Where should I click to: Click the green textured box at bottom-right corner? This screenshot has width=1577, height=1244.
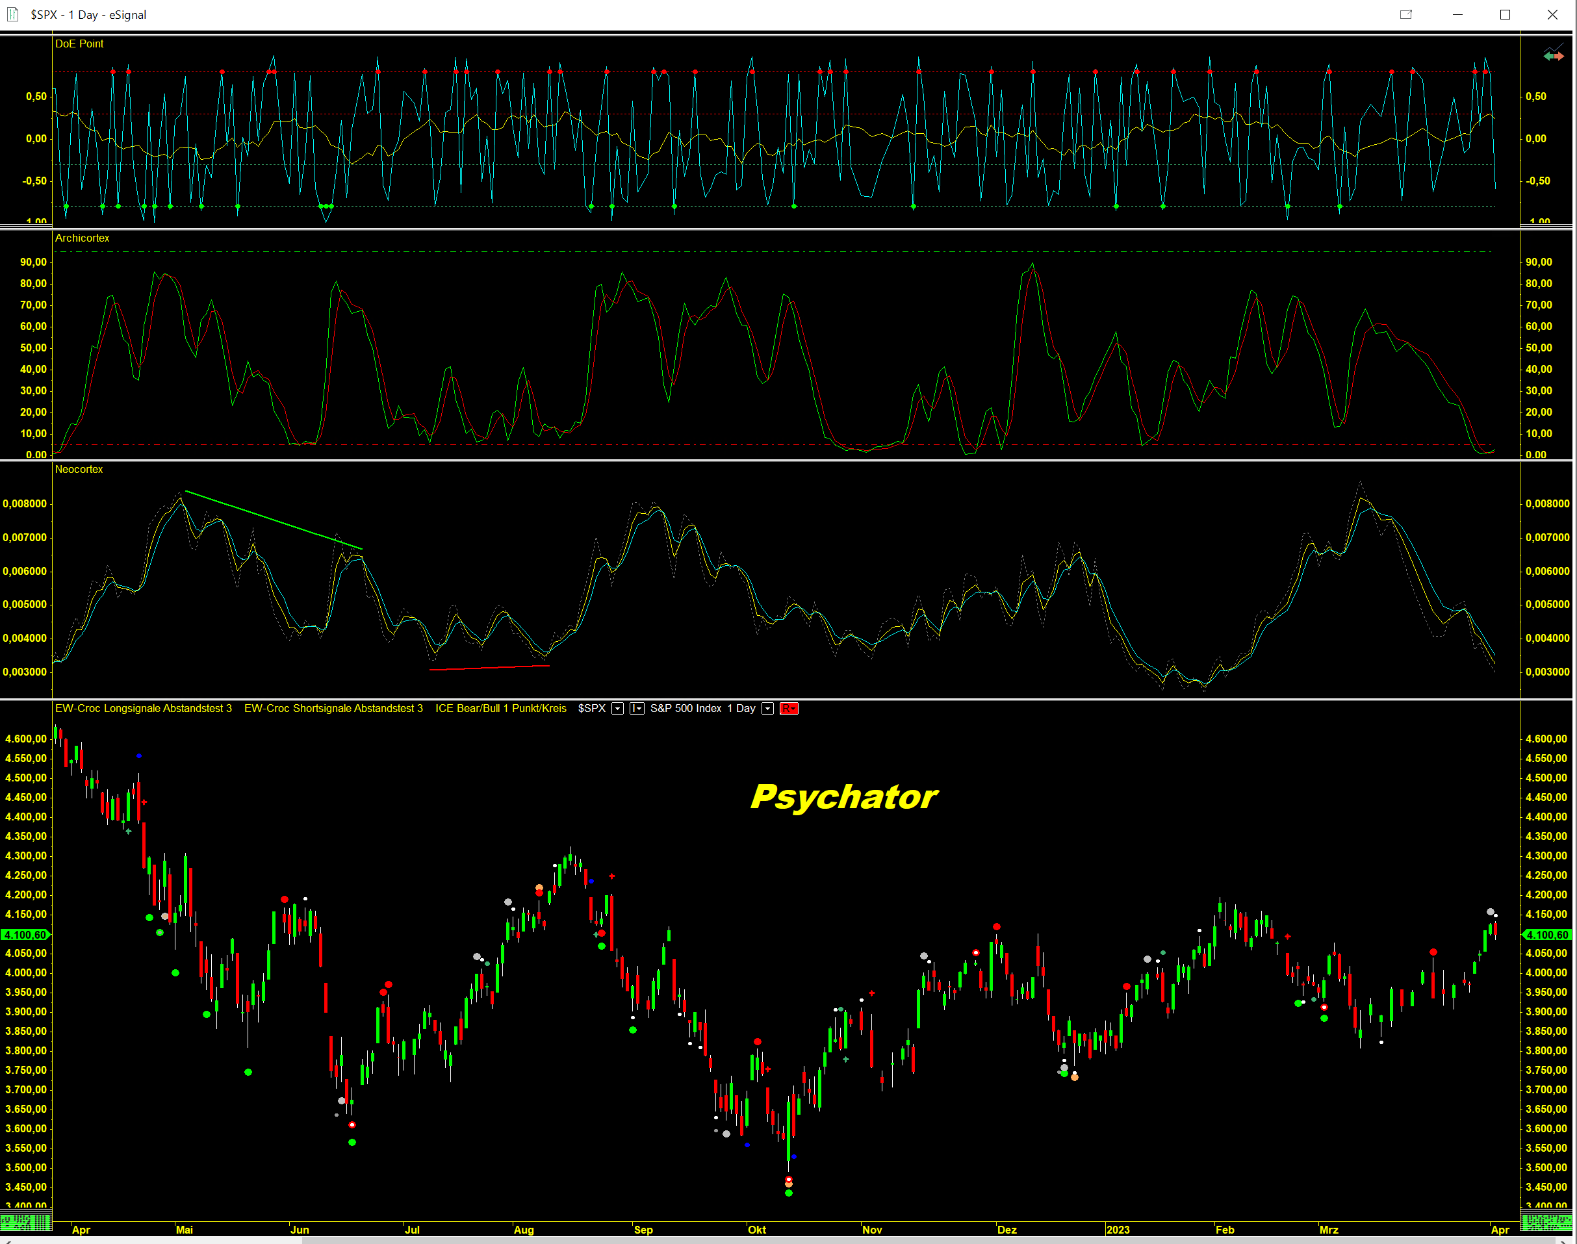(x=1546, y=1222)
